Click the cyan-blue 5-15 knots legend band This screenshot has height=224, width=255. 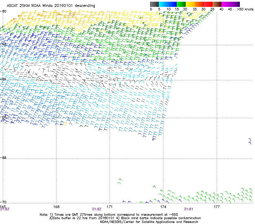[168, 4]
